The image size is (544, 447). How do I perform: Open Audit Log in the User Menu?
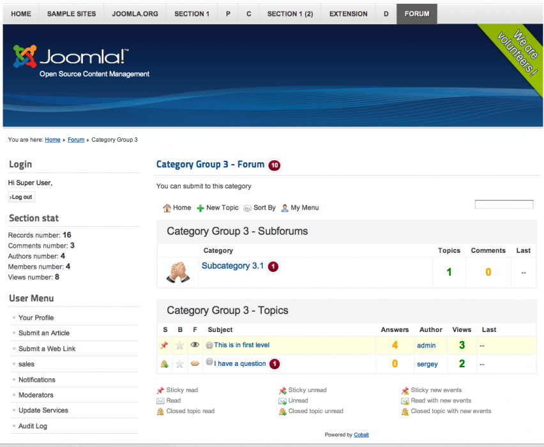coord(33,426)
